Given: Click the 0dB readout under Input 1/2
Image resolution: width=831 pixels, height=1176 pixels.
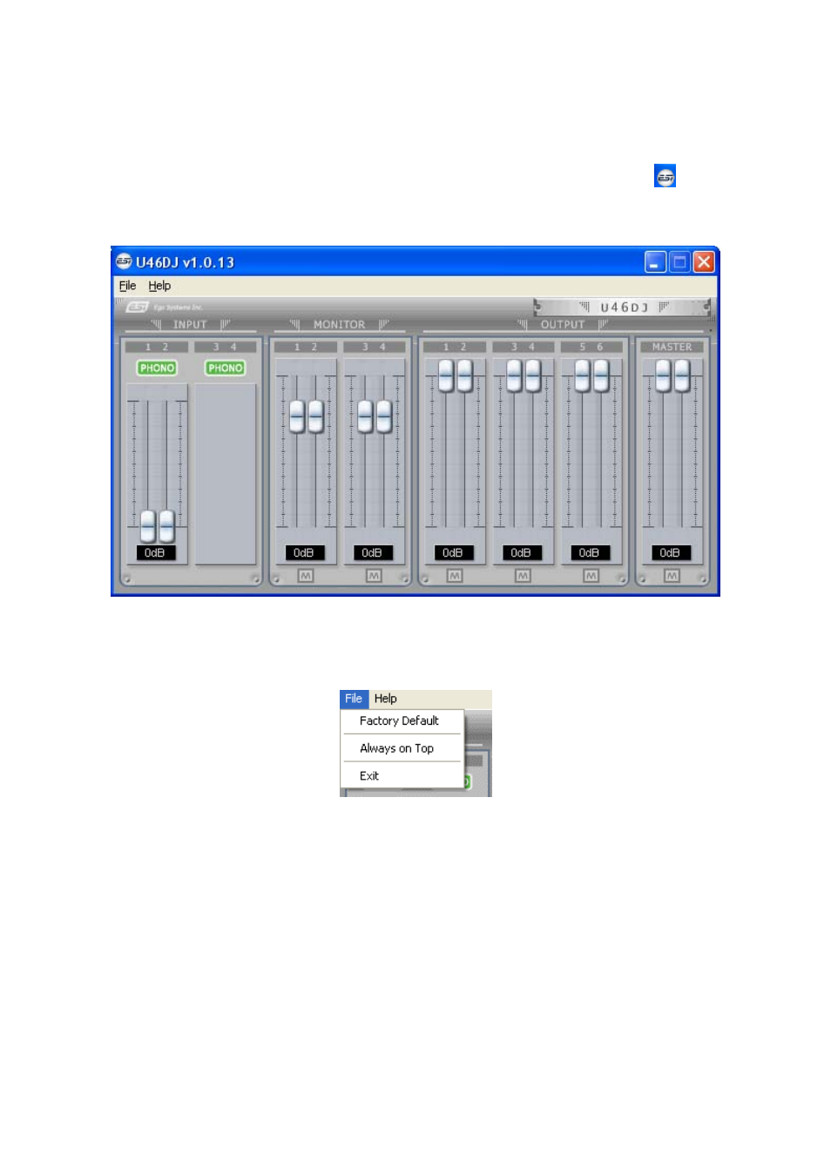Looking at the screenshot, I should click(x=156, y=552).
